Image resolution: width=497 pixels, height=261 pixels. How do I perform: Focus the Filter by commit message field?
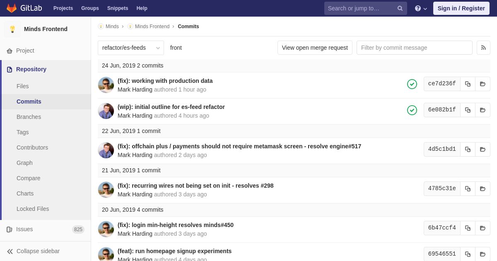click(x=415, y=48)
